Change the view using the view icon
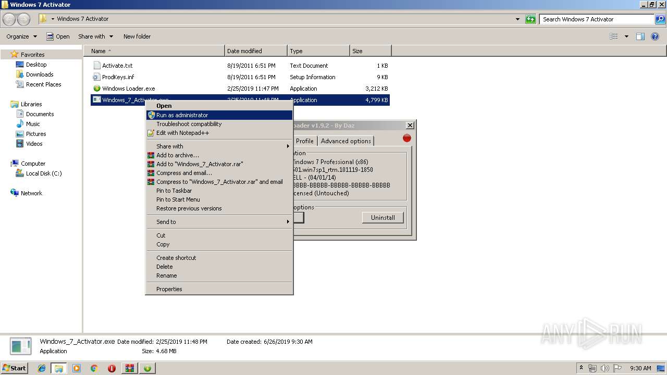 click(614, 36)
